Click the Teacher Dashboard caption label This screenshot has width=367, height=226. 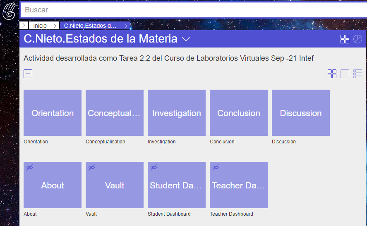pyautogui.click(x=231, y=214)
